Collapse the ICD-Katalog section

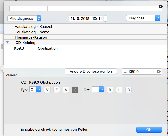click(x=7, y=43)
